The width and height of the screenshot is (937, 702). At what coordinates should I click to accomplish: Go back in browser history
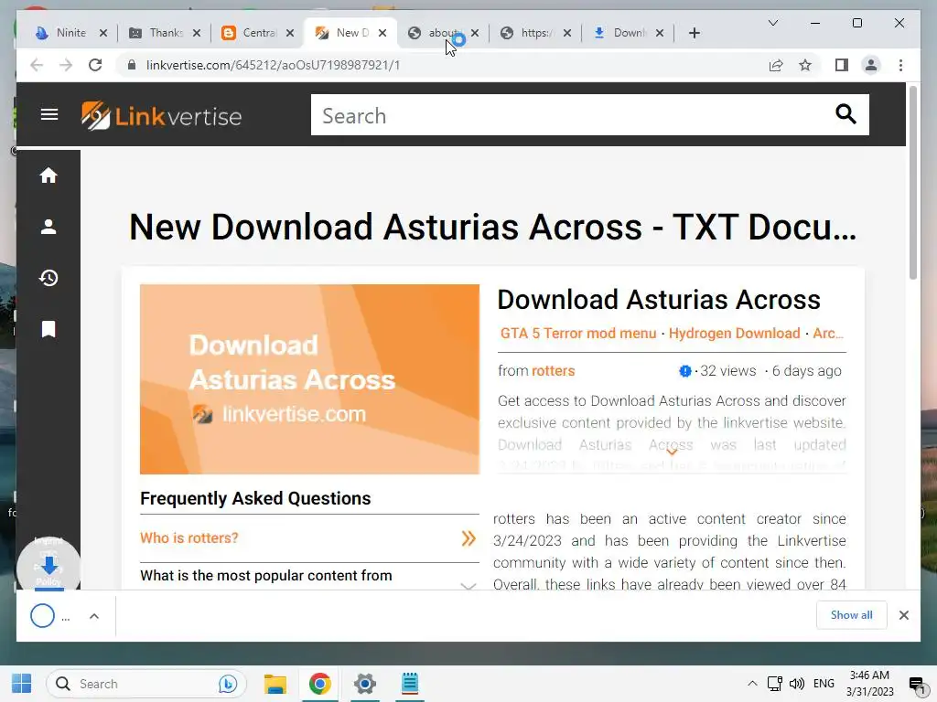tap(37, 65)
